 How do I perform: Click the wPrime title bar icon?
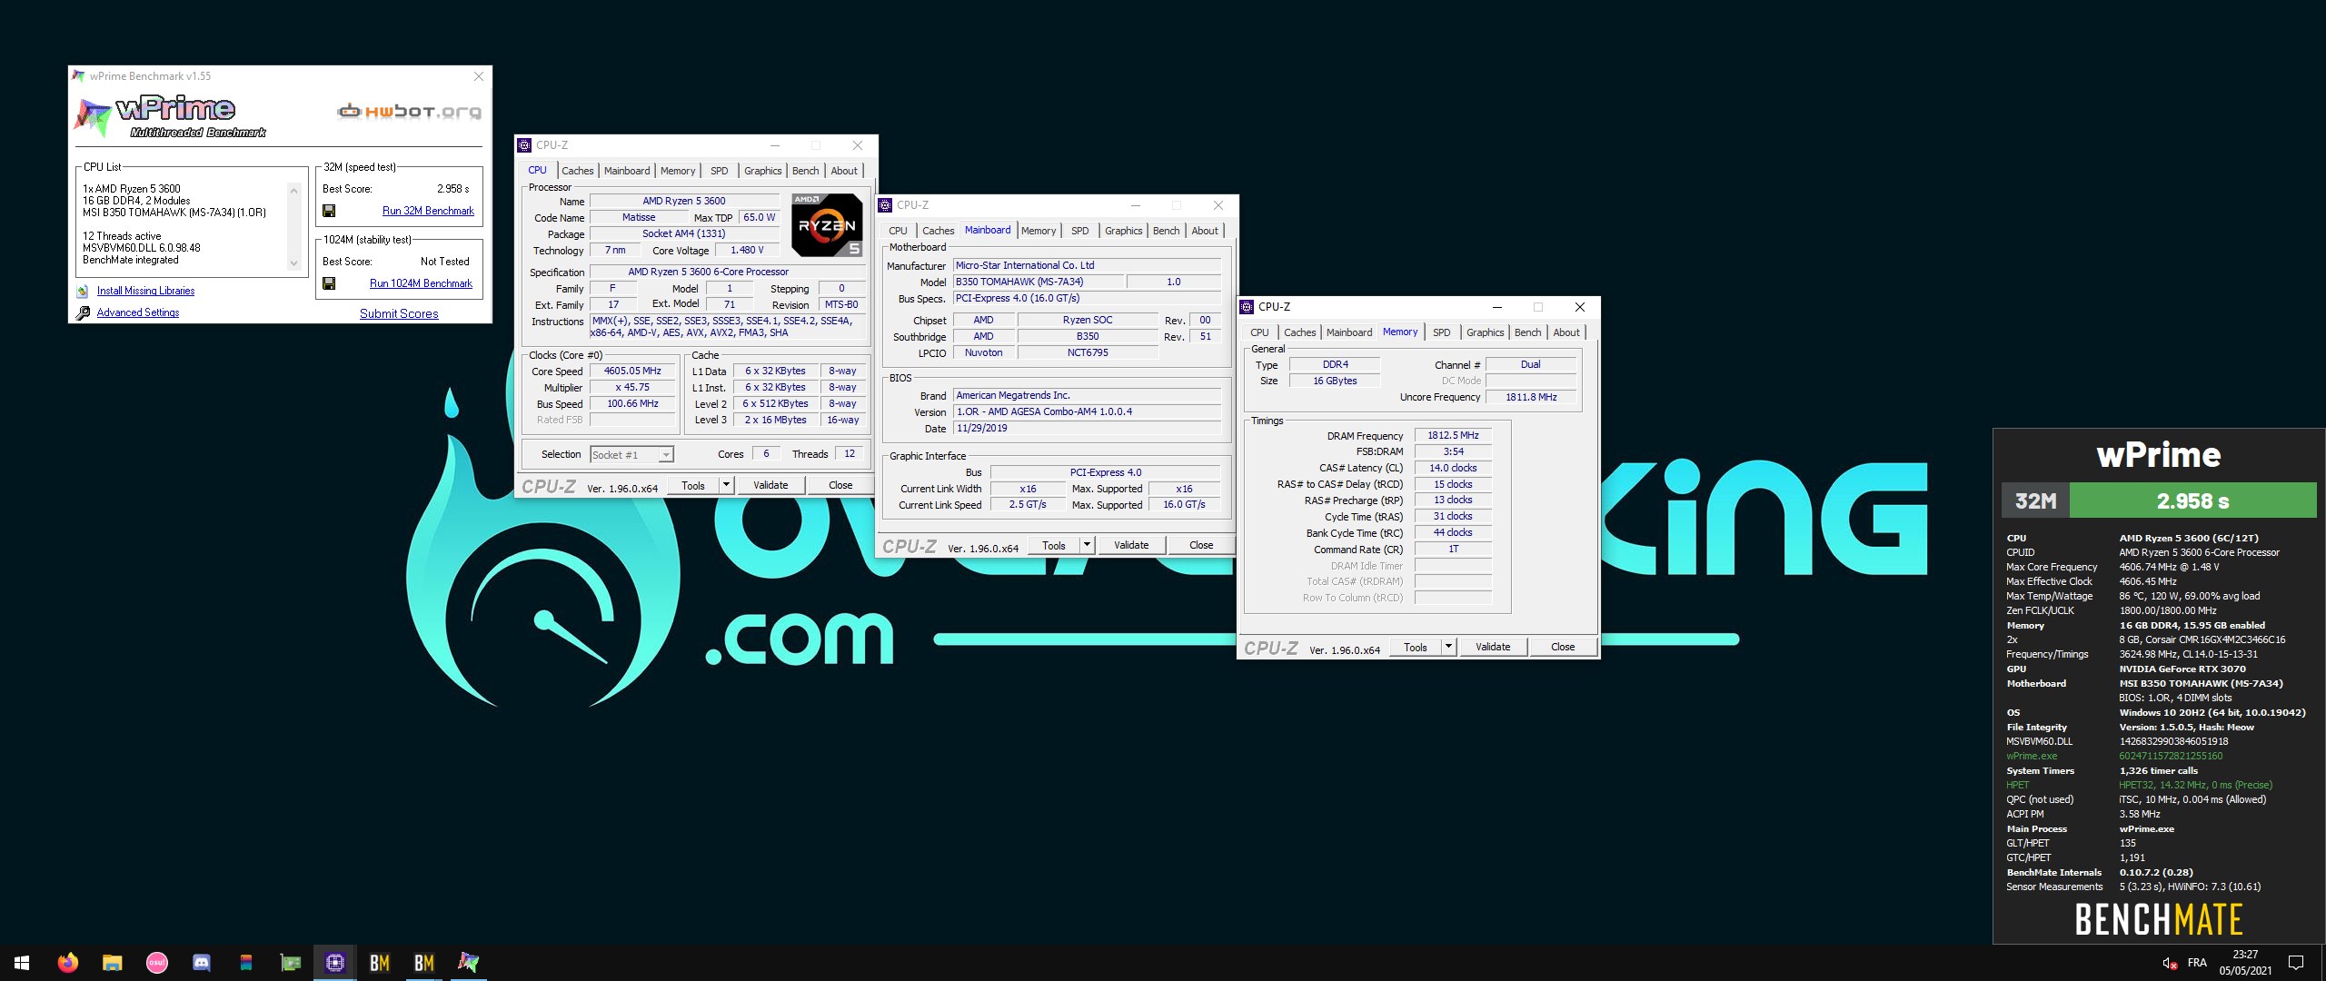click(79, 76)
